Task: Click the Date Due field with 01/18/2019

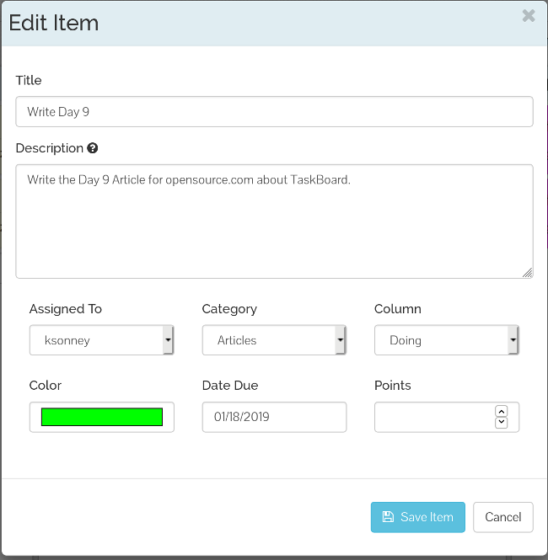Action: point(274,417)
